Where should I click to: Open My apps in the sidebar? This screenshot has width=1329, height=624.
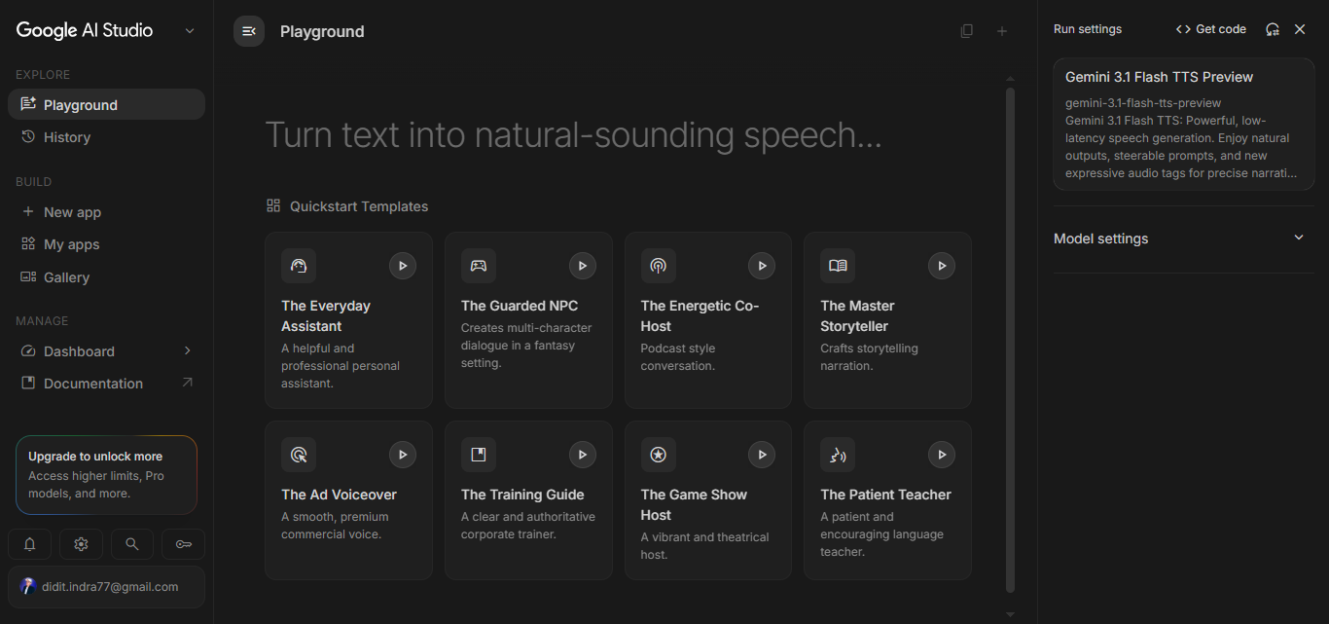[107, 244]
